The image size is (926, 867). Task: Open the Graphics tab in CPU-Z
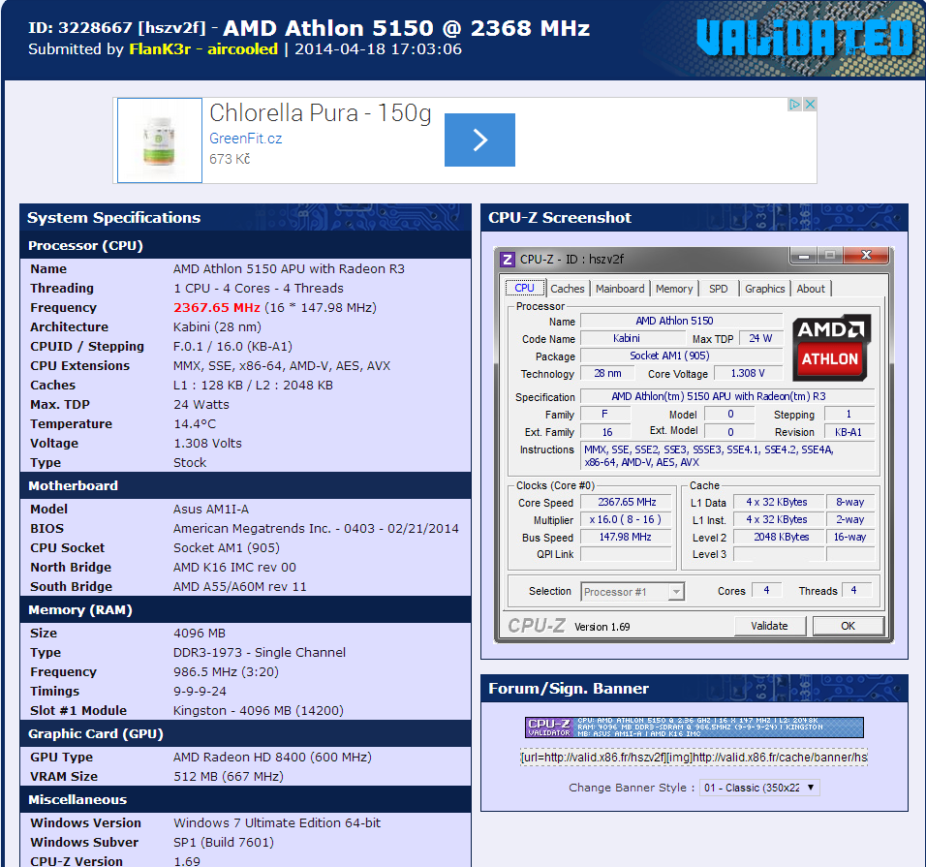[764, 289]
